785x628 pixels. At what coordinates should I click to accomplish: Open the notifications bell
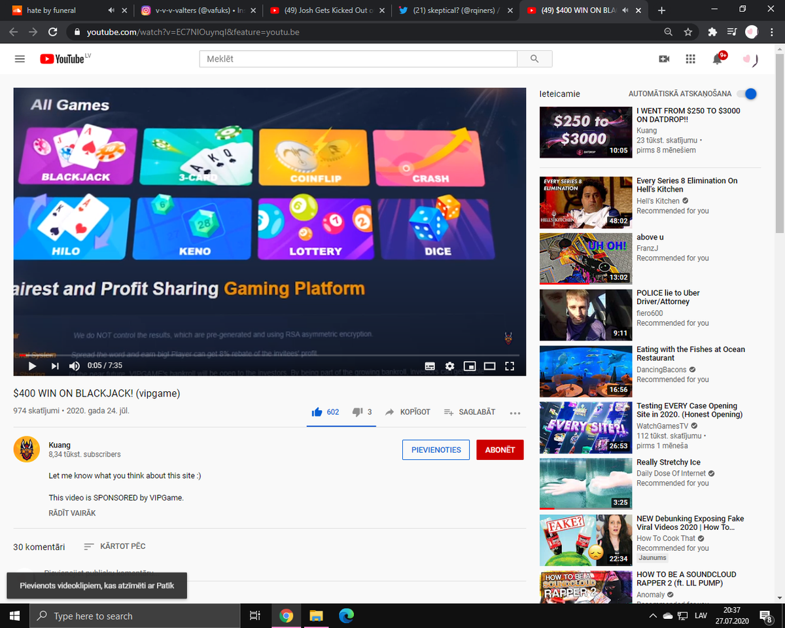pos(718,59)
